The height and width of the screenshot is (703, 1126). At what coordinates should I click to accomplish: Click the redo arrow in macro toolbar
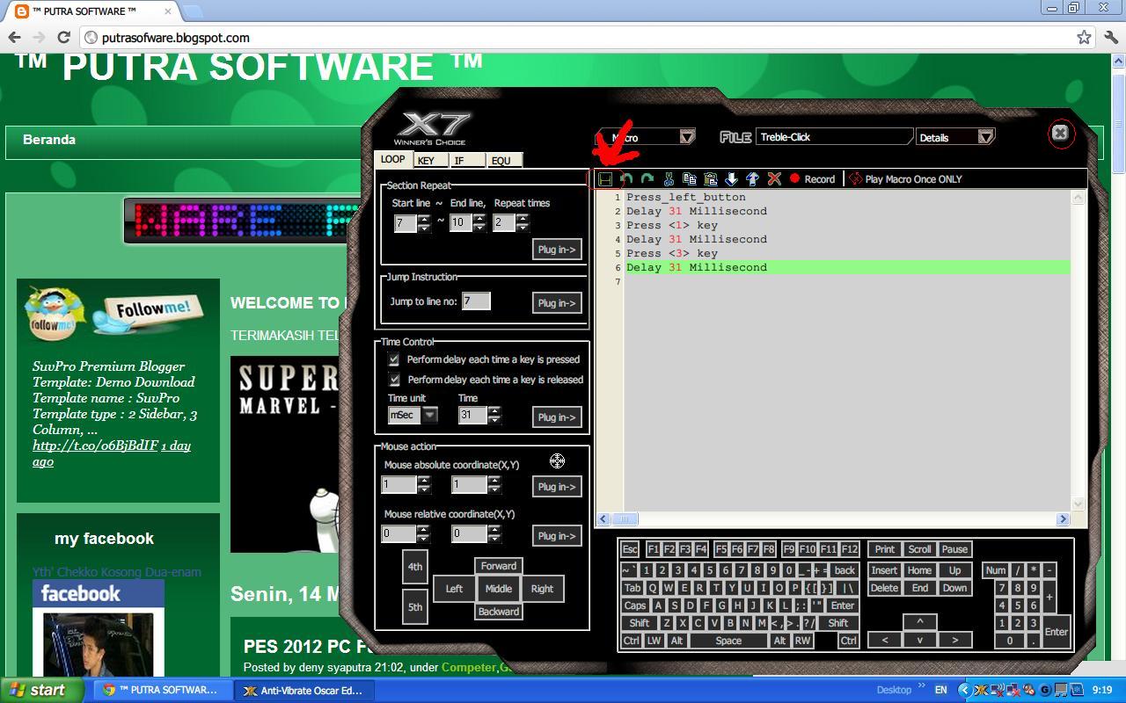click(647, 179)
